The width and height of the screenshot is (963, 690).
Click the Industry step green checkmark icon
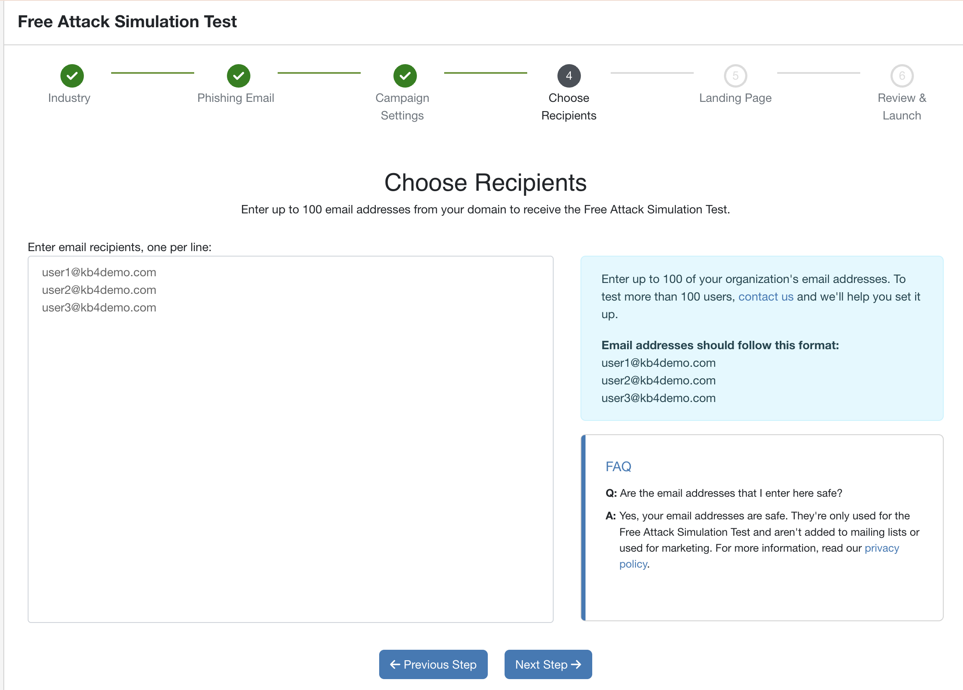pos(72,76)
